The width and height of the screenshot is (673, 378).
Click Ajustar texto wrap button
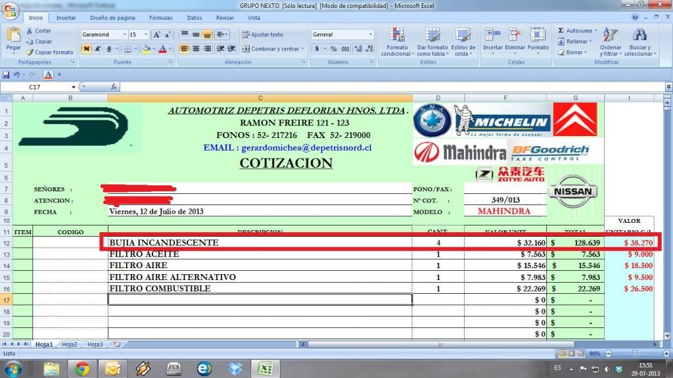coord(262,34)
